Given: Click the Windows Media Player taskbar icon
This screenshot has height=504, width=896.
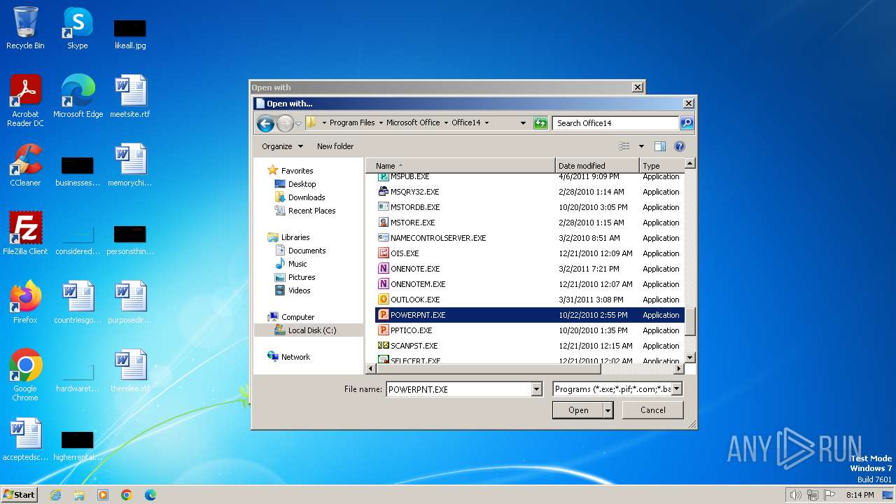Looking at the screenshot, I should tap(103, 495).
